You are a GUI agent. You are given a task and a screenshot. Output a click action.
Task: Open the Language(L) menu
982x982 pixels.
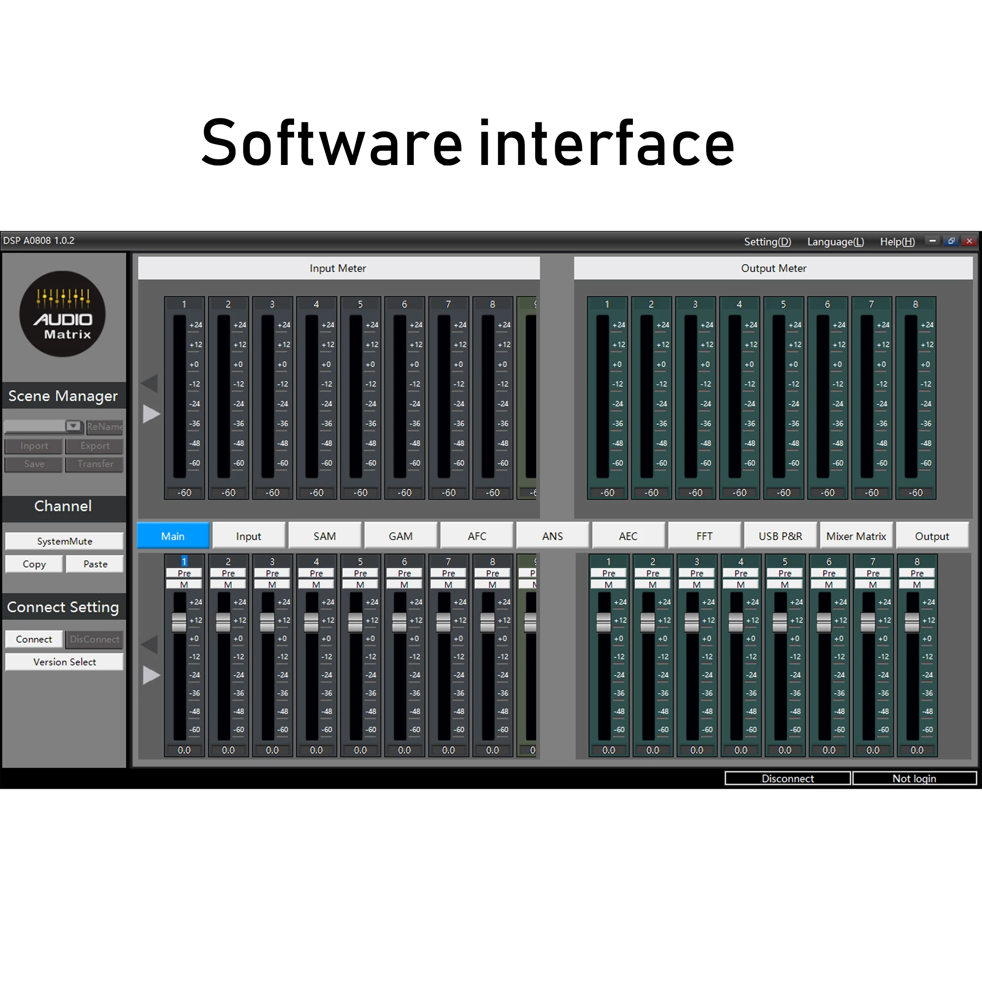tap(835, 242)
